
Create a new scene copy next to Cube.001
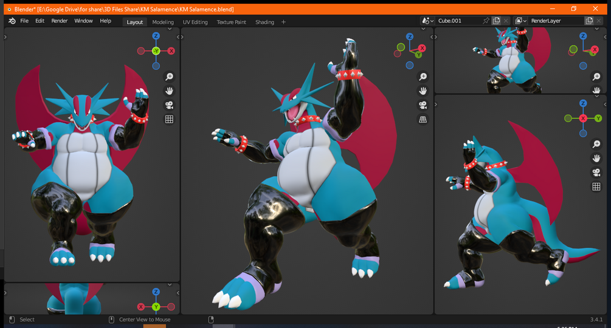[497, 21]
